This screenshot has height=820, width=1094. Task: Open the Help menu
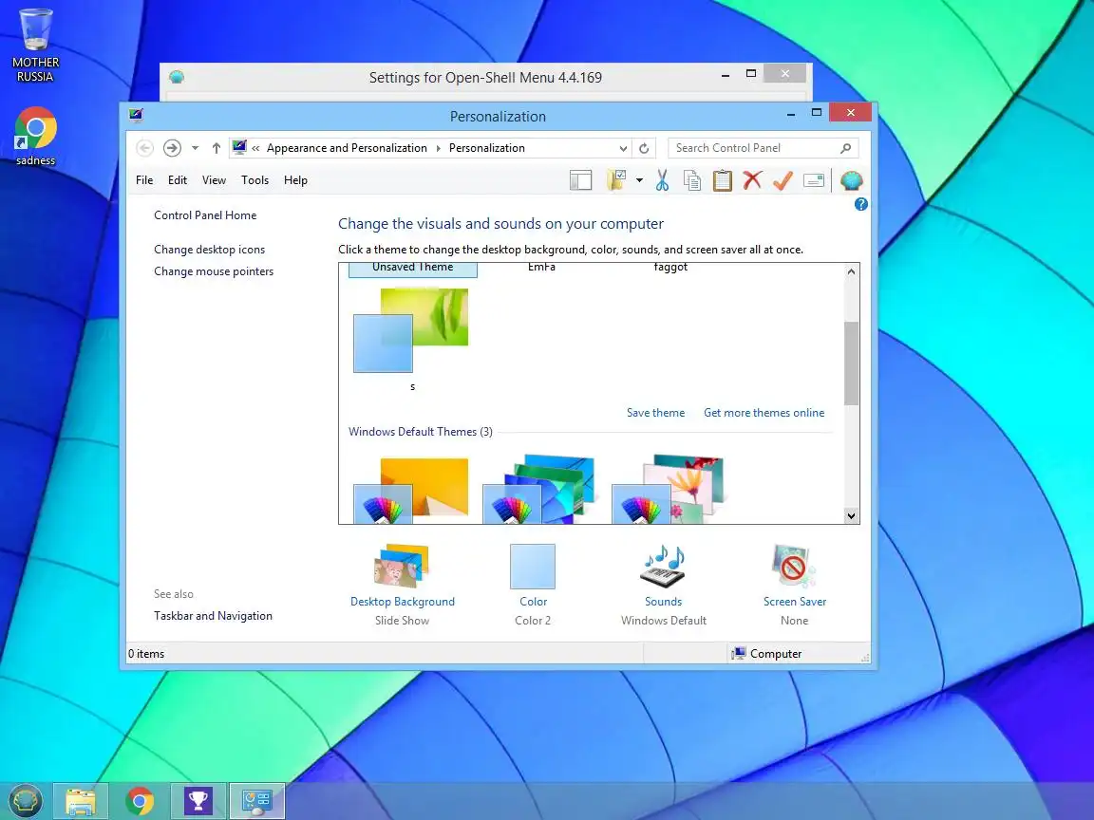pos(295,180)
